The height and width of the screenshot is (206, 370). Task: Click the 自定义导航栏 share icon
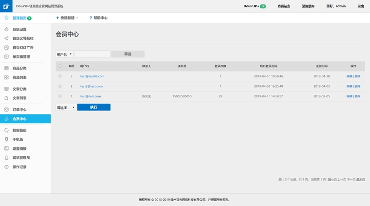click(6, 38)
